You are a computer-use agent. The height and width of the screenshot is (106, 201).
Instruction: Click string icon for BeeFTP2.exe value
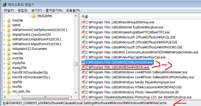83,32
